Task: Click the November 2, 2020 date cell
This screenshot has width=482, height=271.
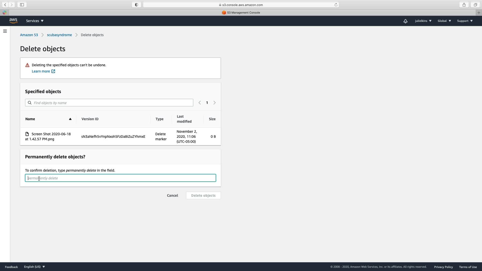Action: point(187,137)
